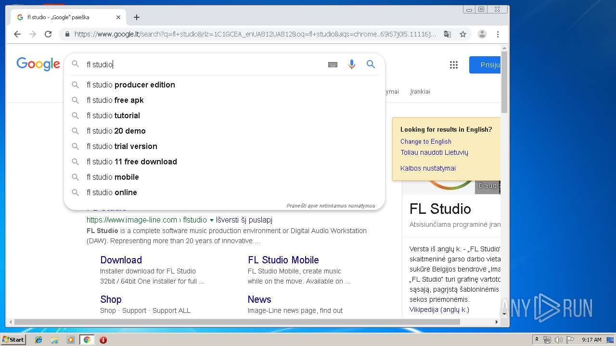Screen dimensions: 616x346
Task: Open the translate page icon in address bar
Action: pos(448,34)
